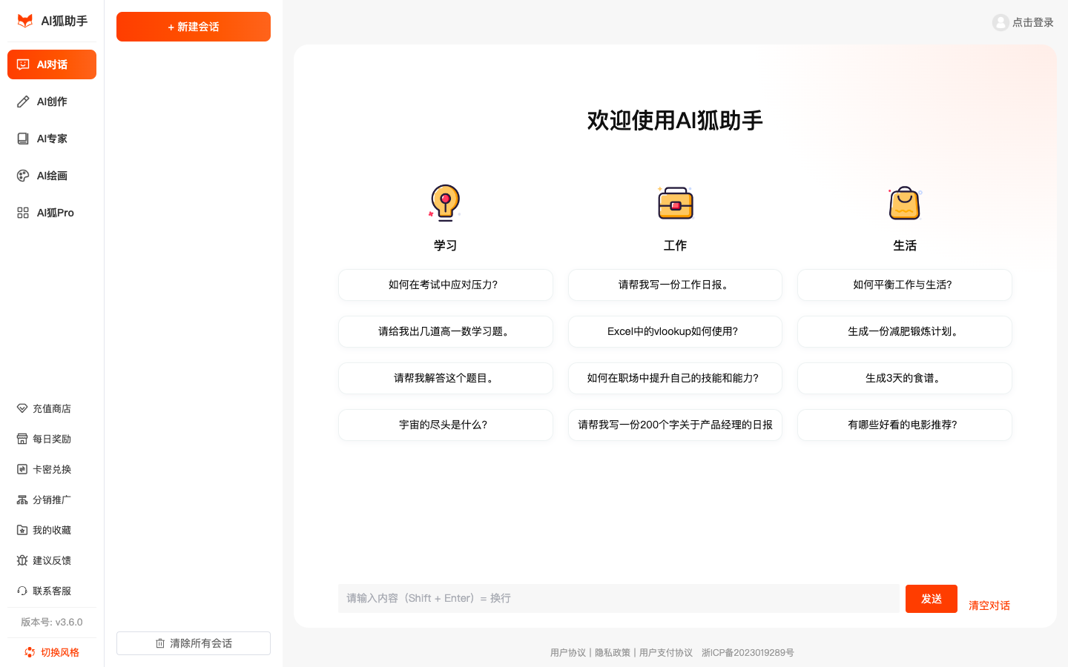Click the 学习 category heading
Image resolution: width=1068 pixels, height=667 pixels.
point(445,245)
